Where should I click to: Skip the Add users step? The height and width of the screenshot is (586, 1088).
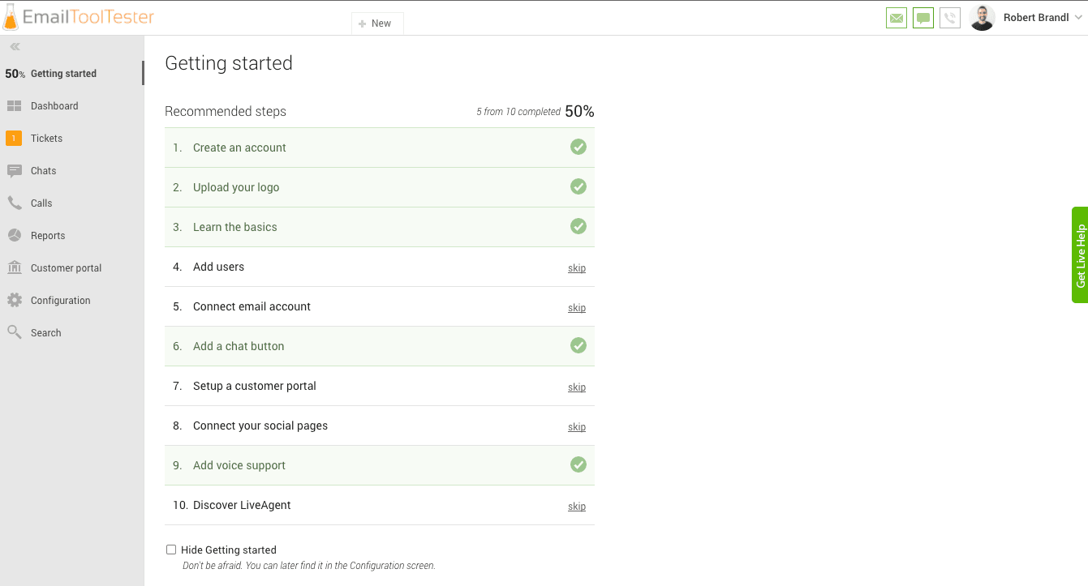coord(577,268)
